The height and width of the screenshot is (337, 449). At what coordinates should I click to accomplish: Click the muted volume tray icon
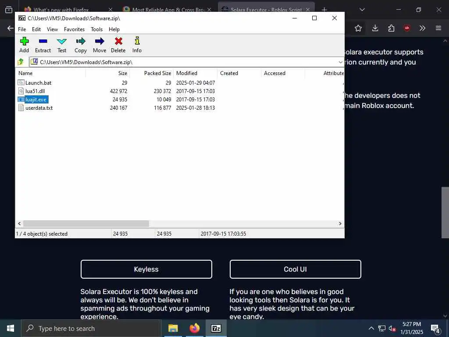pos(392,328)
